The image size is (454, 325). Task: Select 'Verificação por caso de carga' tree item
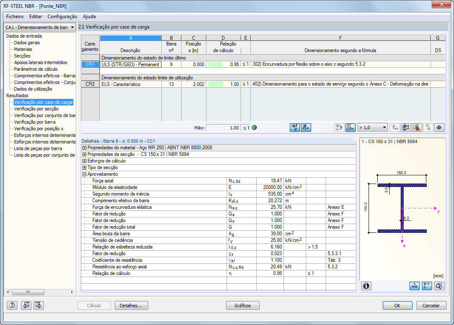pyautogui.click(x=43, y=102)
